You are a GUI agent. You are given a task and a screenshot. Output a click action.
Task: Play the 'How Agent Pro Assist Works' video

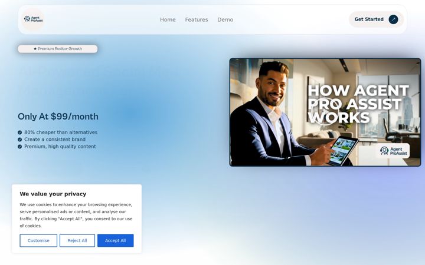click(325, 112)
